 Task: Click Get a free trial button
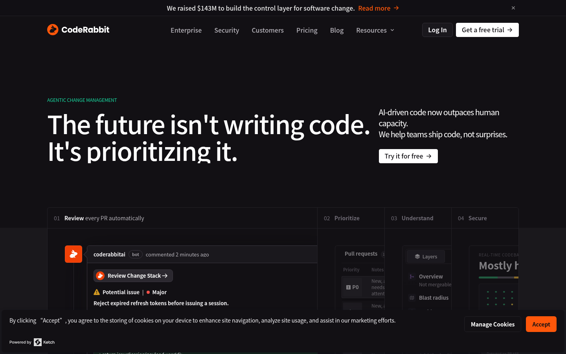click(x=487, y=30)
